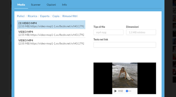Select the third VIDEO MP4 list entry

tap(51, 42)
